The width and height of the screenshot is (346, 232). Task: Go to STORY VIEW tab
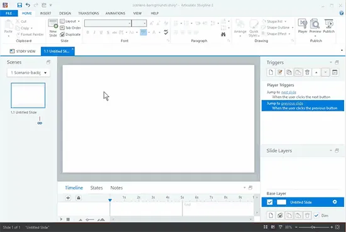click(23, 51)
